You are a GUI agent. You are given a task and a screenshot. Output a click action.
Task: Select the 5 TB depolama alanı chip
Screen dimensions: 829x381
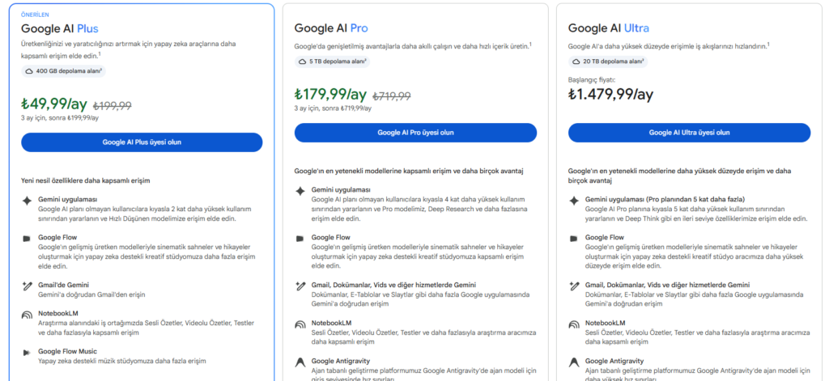click(x=332, y=61)
